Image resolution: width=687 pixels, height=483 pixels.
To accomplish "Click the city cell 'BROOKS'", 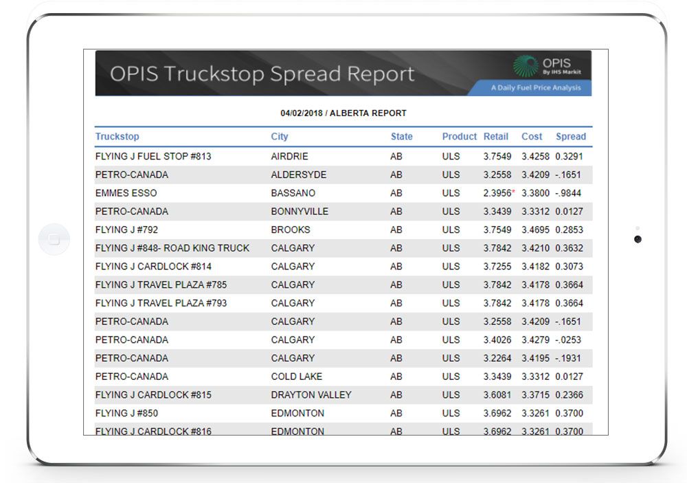I will 290,229.
